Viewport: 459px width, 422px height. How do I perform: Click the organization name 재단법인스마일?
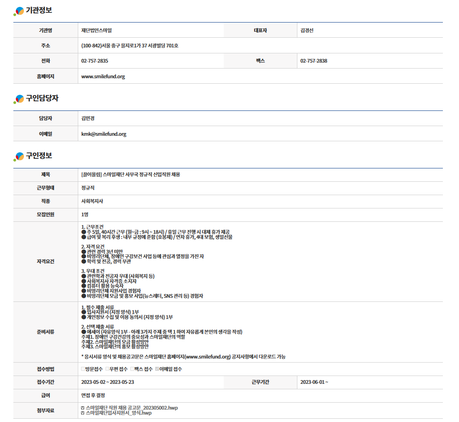pos(97,30)
